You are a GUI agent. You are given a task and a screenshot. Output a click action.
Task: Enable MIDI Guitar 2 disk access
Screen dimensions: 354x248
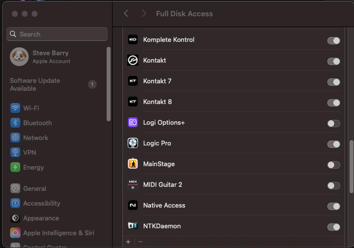(x=333, y=186)
